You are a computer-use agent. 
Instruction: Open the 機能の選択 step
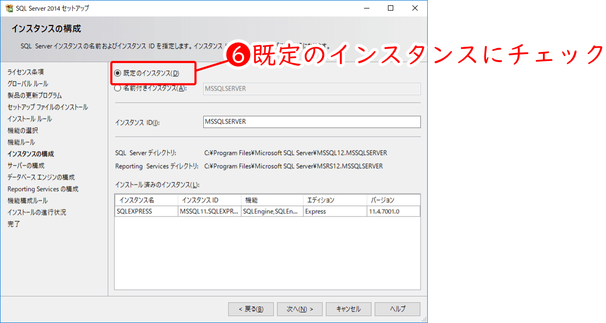coord(22,130)
